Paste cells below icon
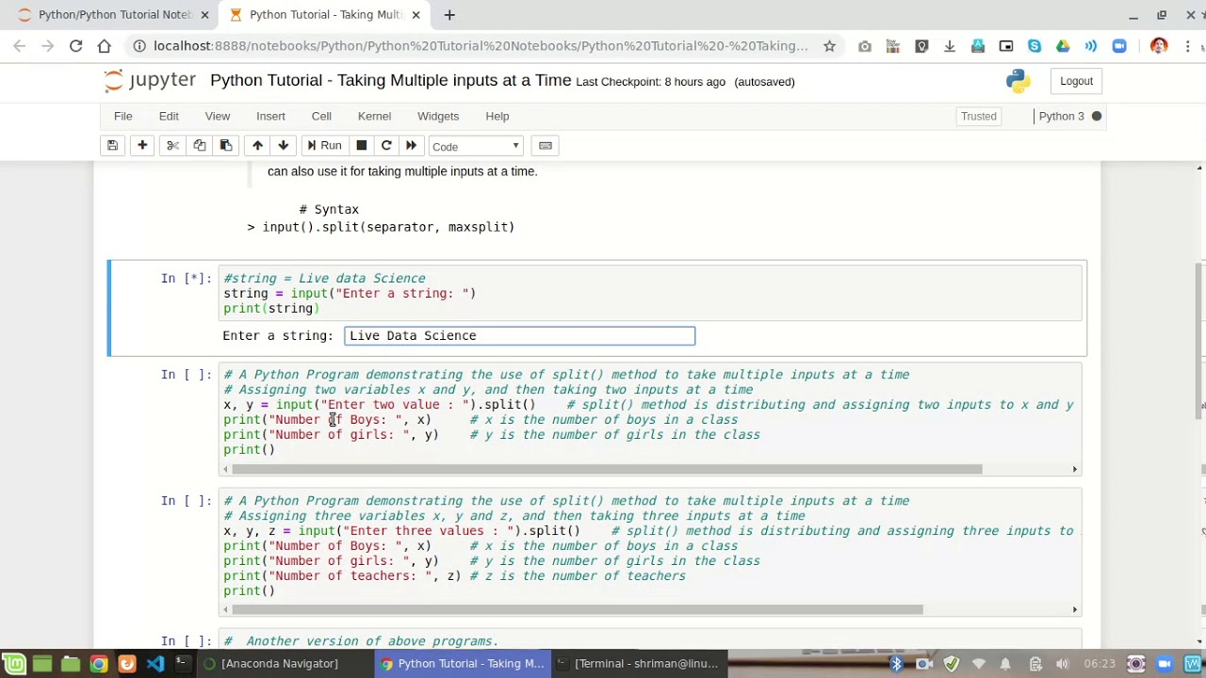The height and width of the screenshot is (678, 1206). pyautogui.click(x=225, y=146)
